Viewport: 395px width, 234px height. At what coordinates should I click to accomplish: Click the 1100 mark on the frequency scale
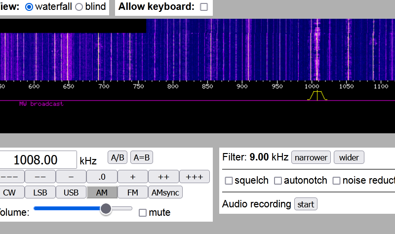(381, 86)
